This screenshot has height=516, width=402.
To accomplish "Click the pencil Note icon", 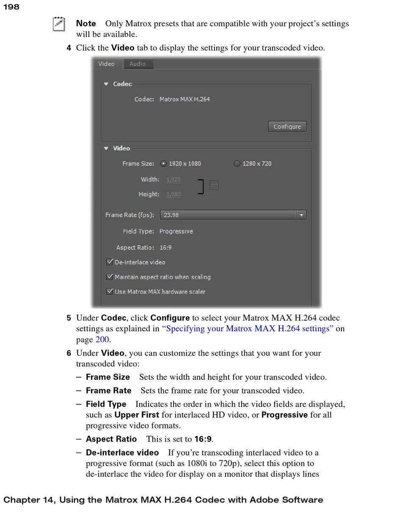I will [x=59, y=24].
